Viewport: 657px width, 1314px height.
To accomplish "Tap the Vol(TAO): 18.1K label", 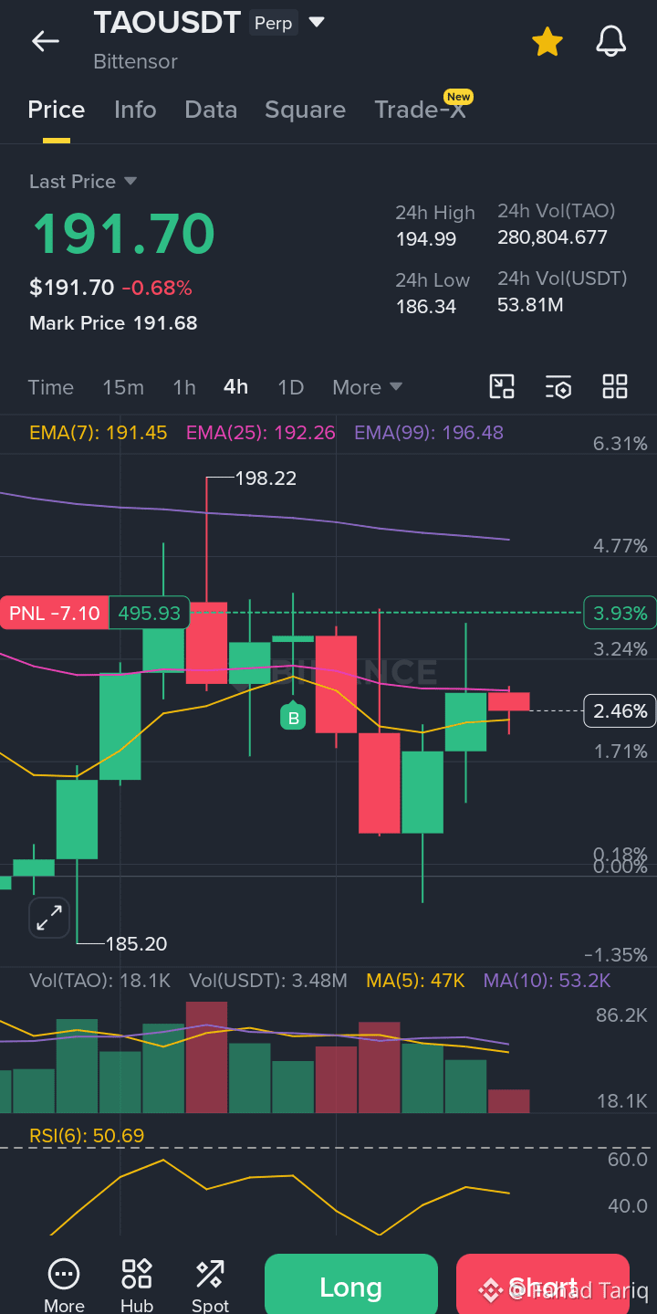I will [x=100, y=981].
